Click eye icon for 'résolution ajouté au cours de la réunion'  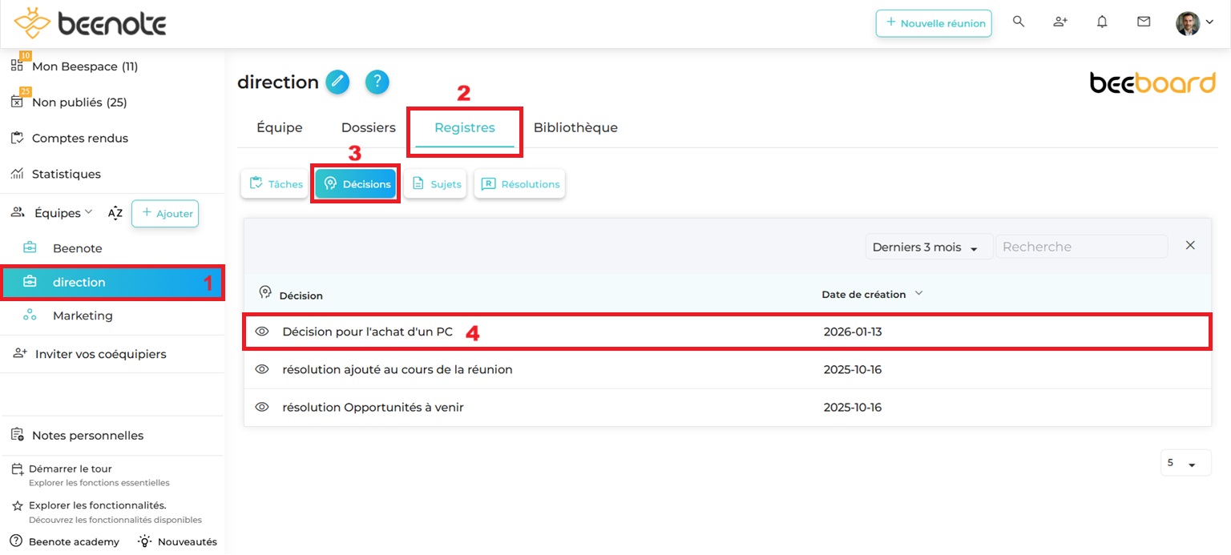(261, 369)
